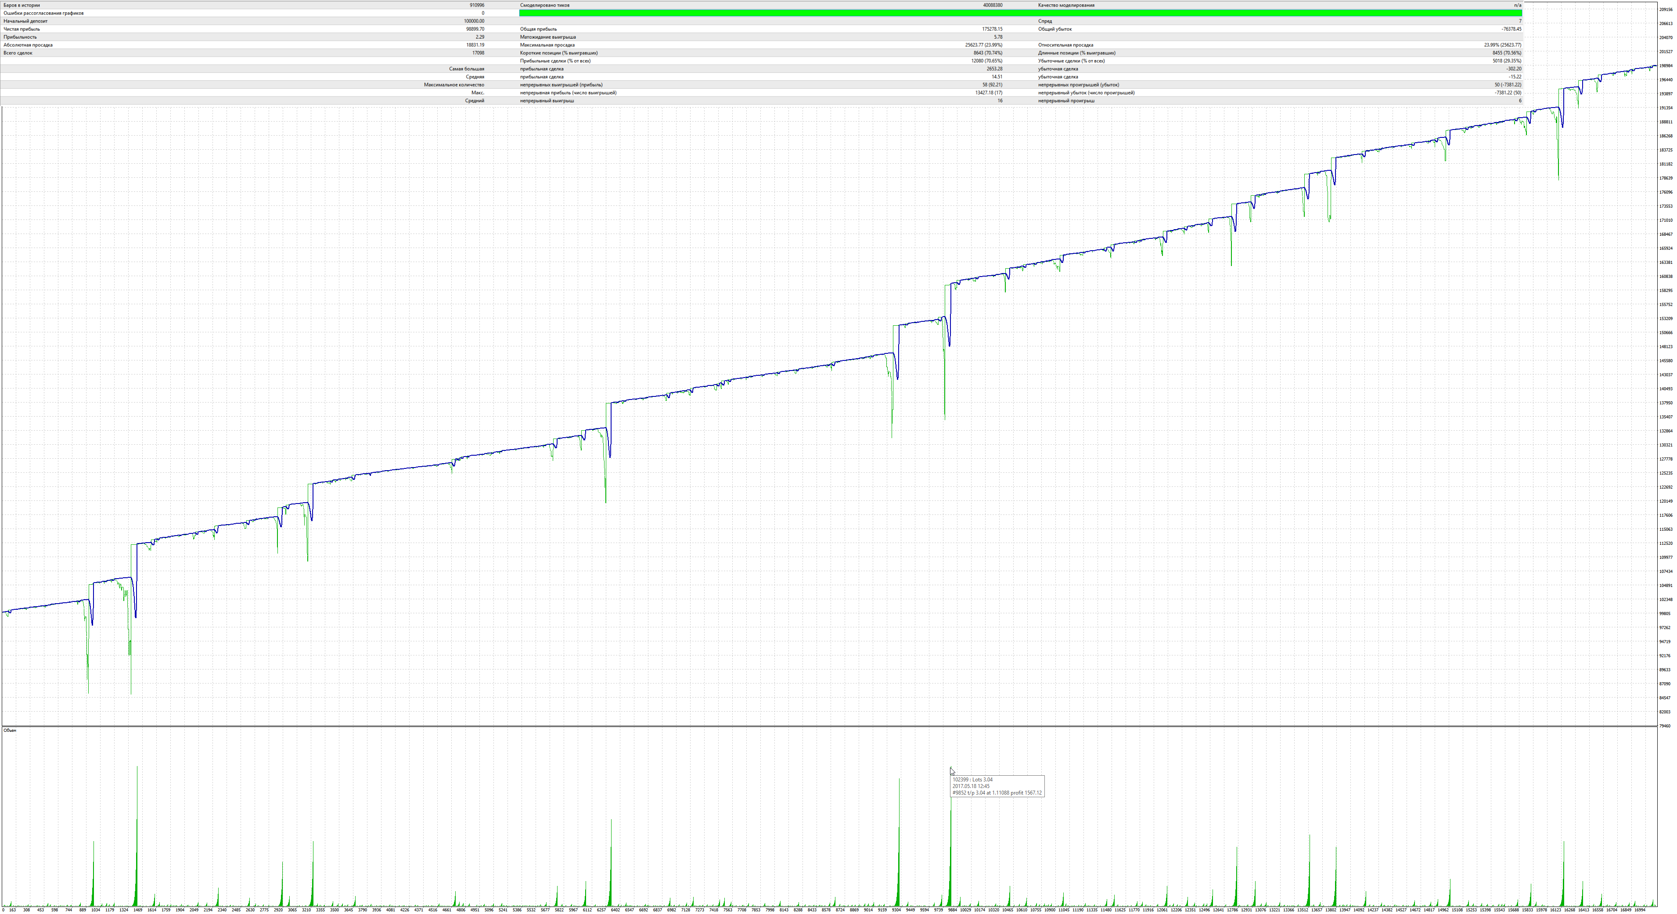This screenshot has width=1677, height=914.
Task: Click "непрерывный убыток (число проигрышей)" label
Action: pos(1086,93)
